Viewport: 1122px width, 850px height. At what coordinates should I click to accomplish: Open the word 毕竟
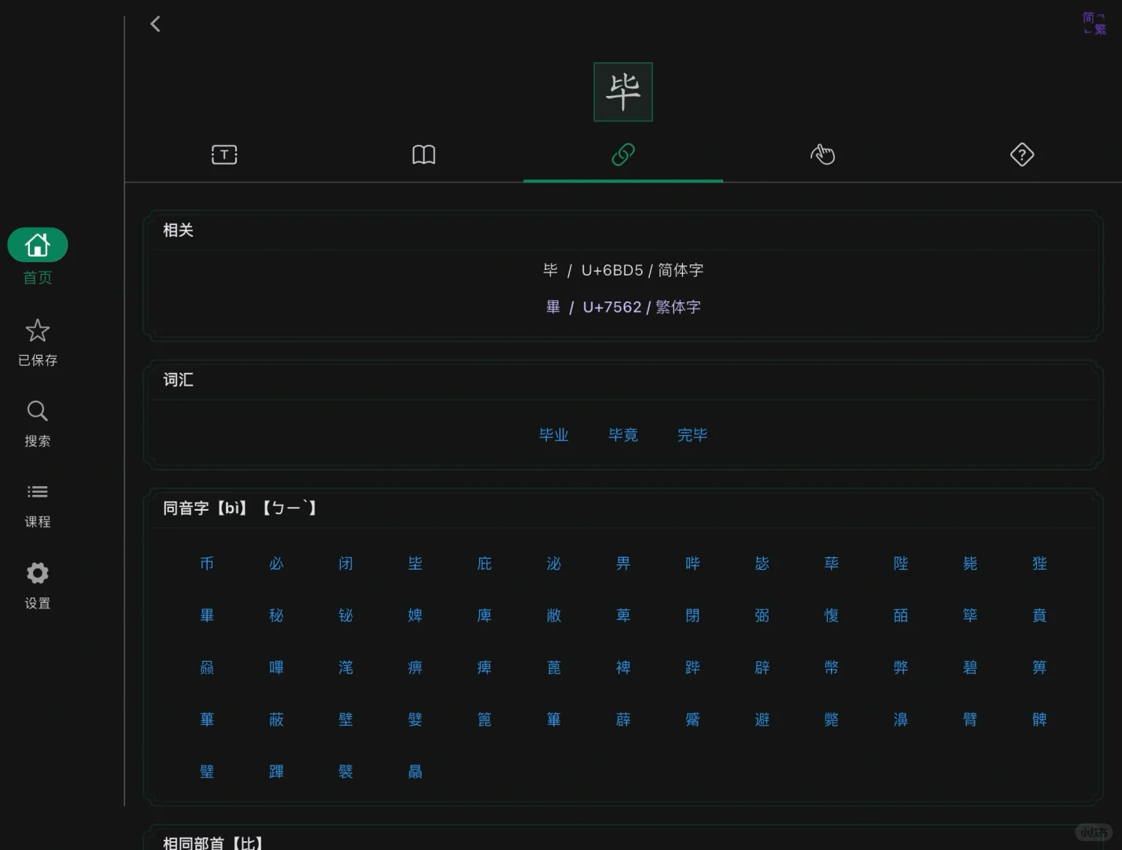[x=622, y=434]
